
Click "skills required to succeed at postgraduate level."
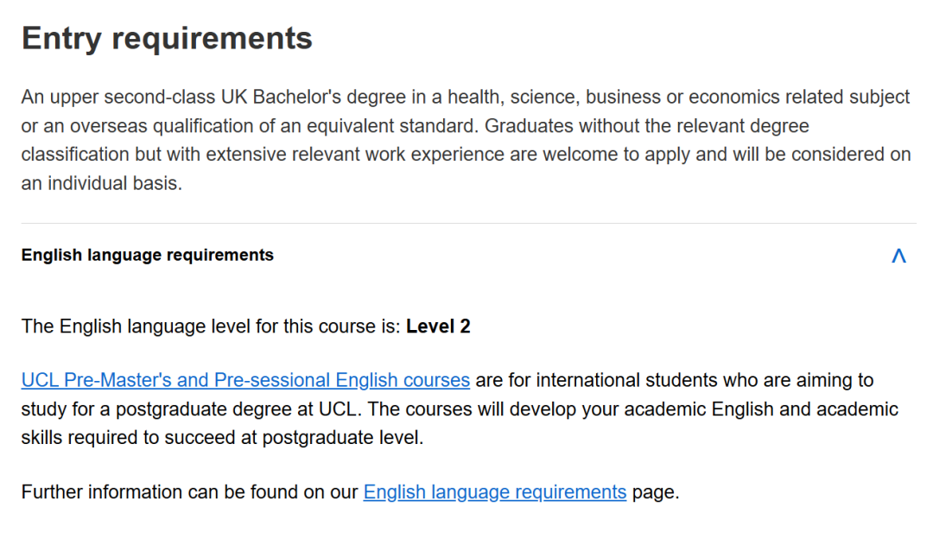(222, 438)
